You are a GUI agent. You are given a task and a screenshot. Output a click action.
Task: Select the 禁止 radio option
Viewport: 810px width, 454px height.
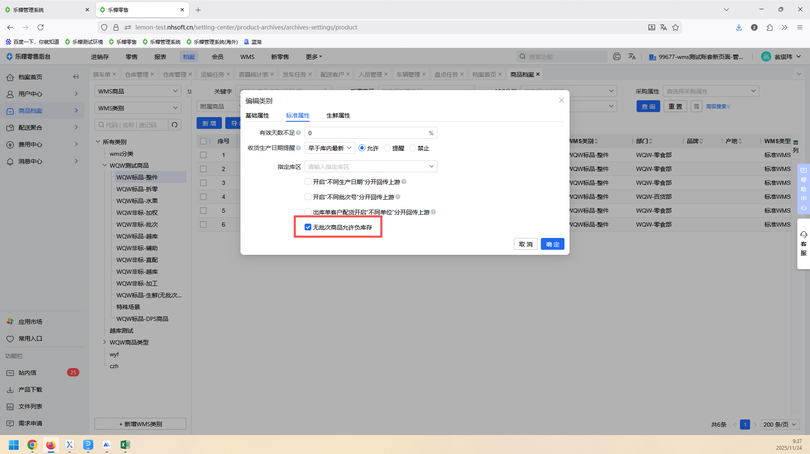click(x=413, y=148)
